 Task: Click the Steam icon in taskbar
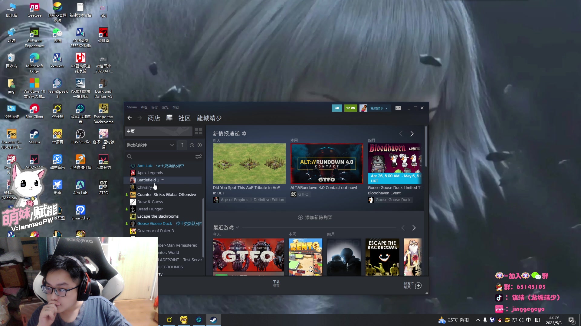tap(213, 320)
